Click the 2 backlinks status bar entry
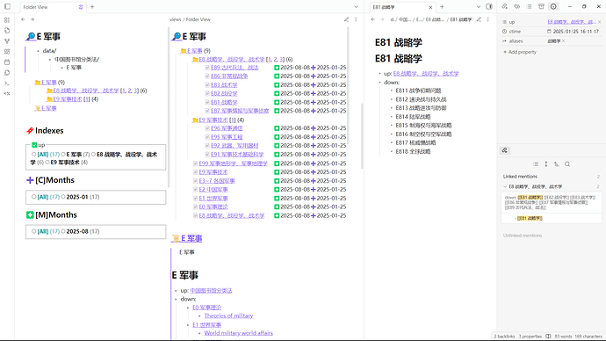The image size is (606, 341). 504,337
